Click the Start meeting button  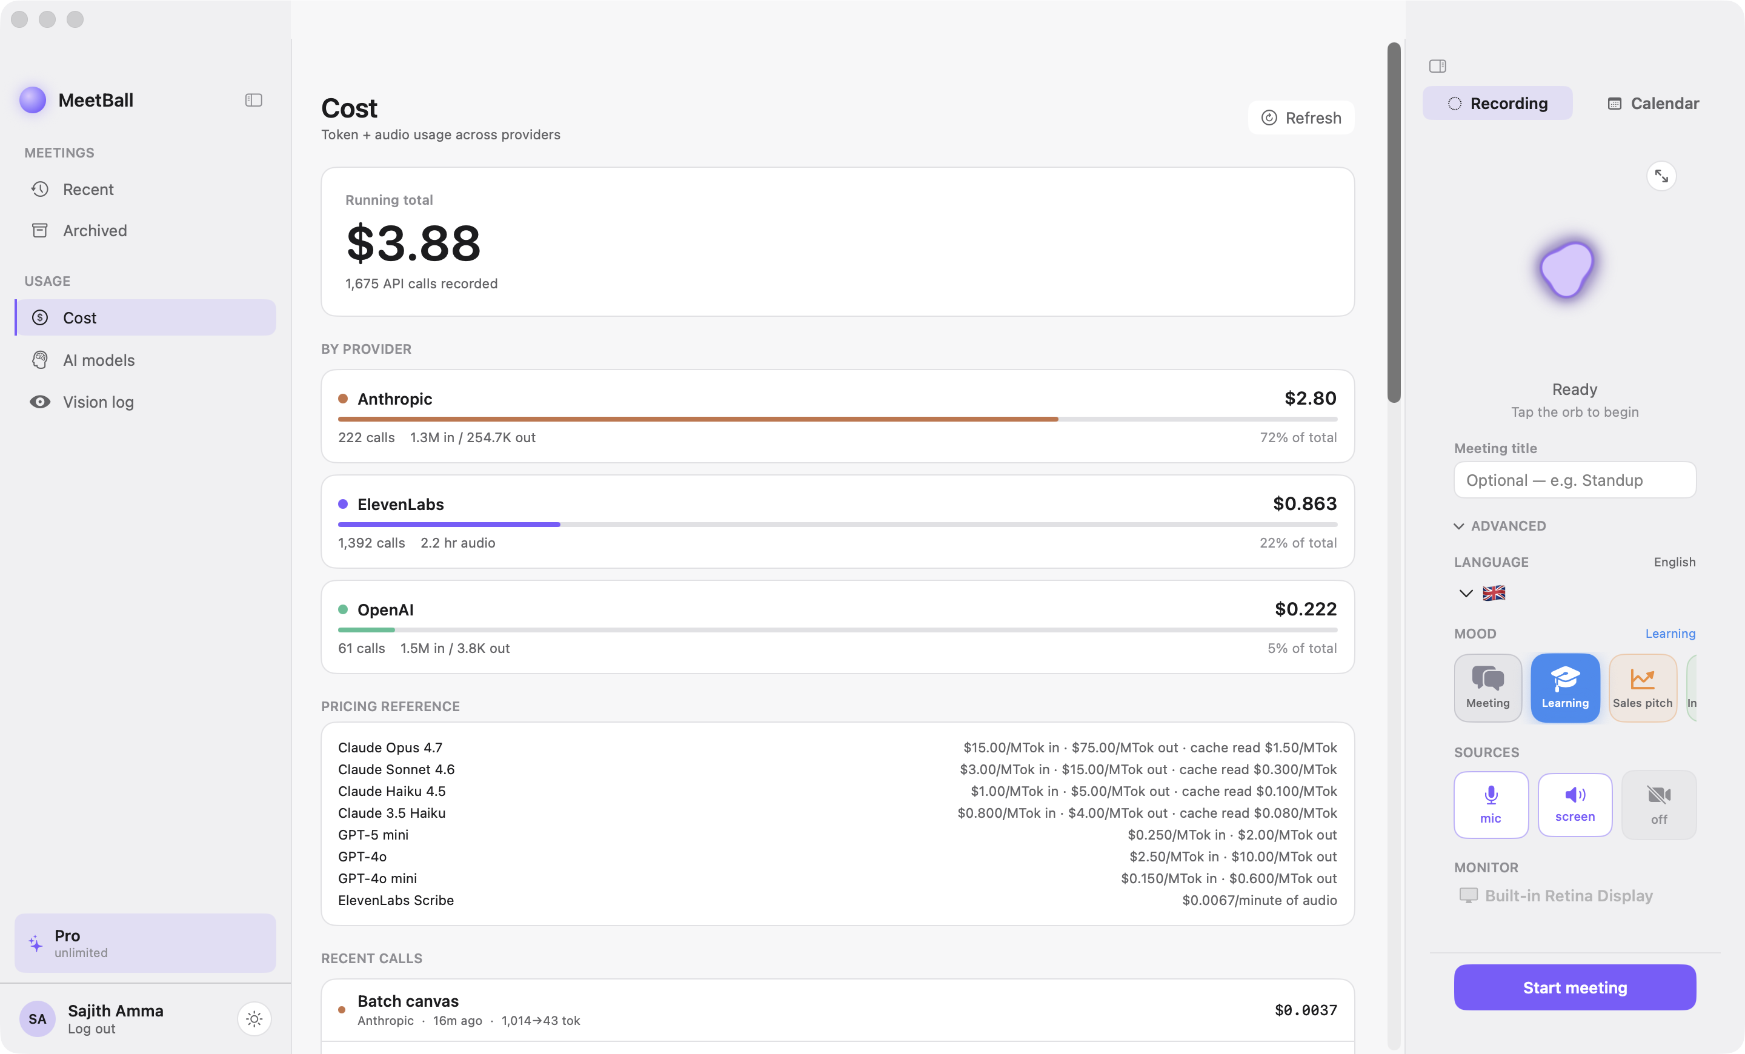(x=1574, y=987)
